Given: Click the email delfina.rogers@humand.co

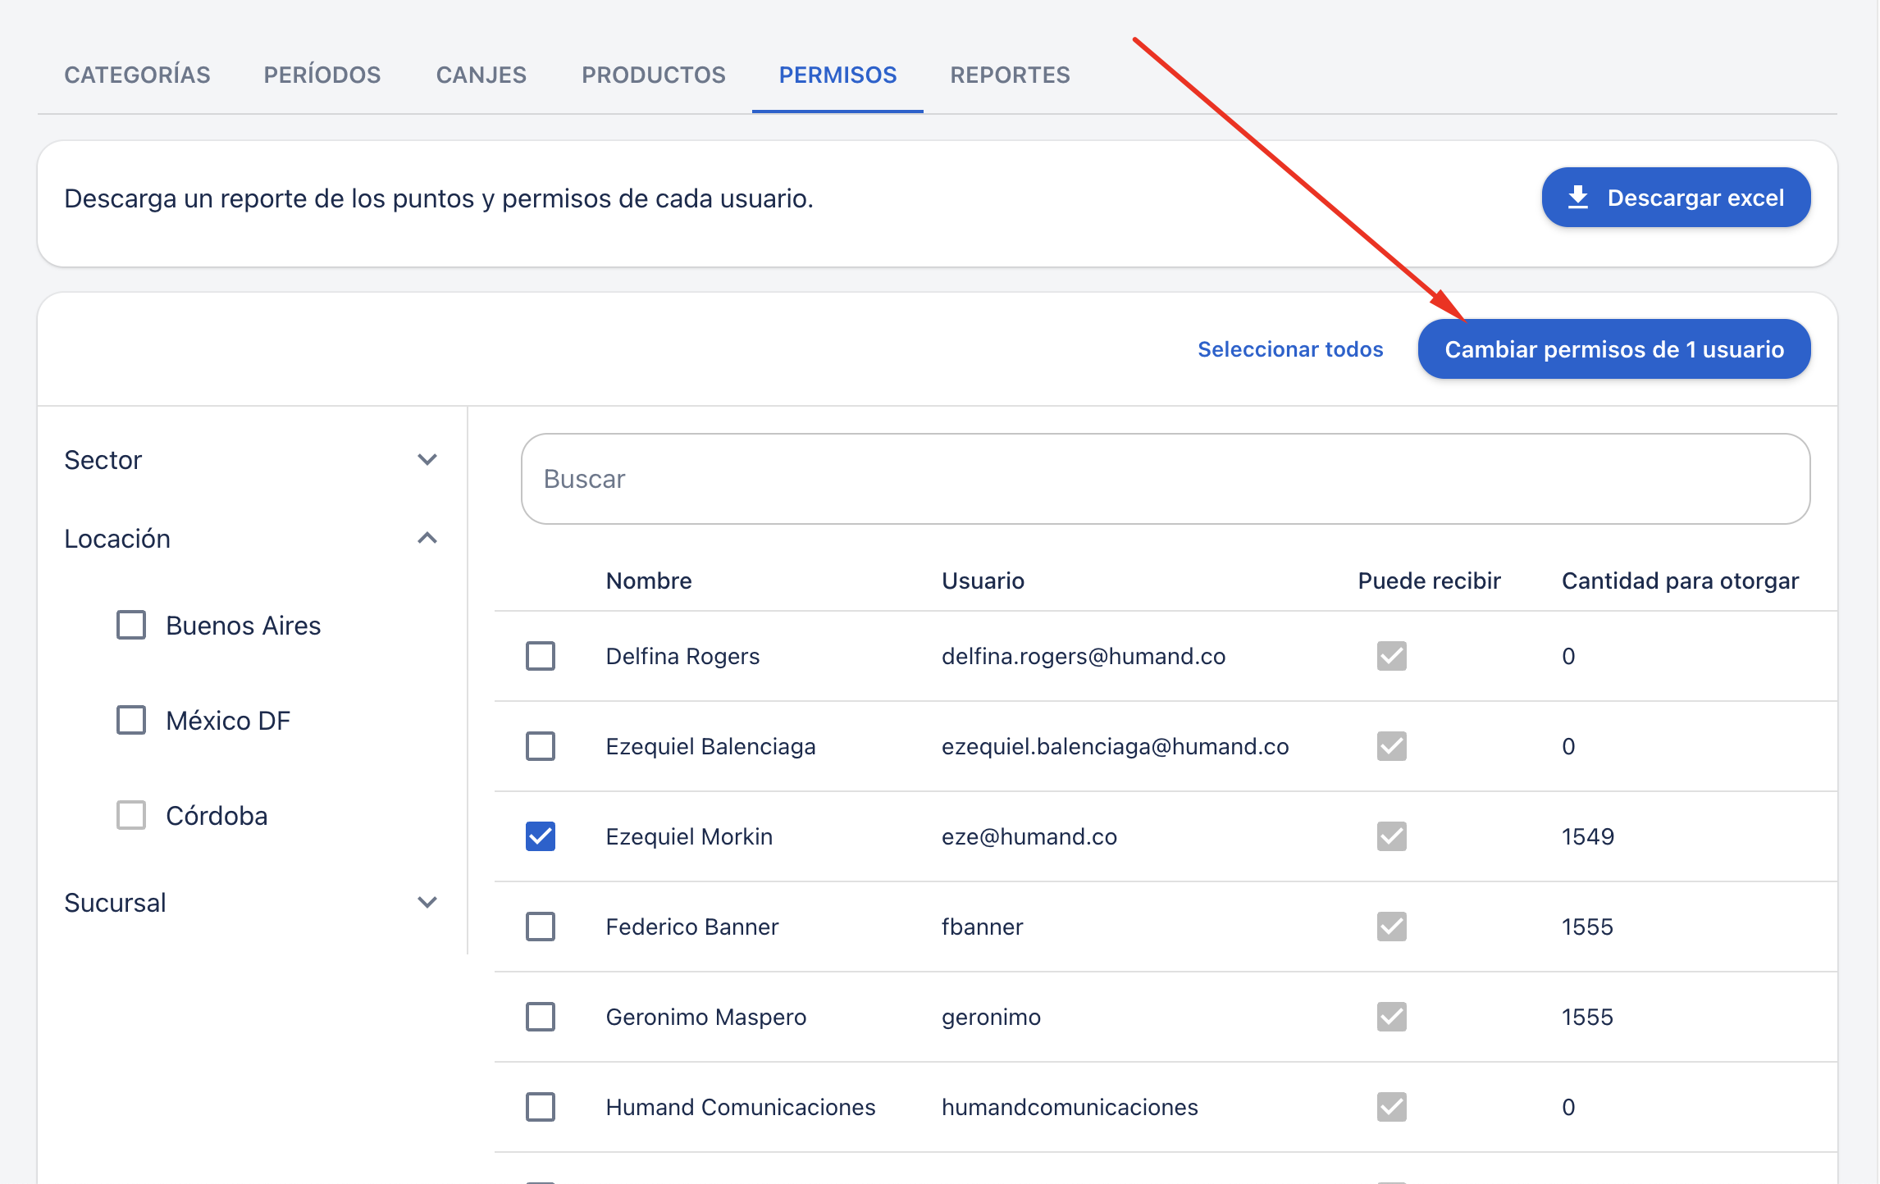Looking at the screenshot, I should click(x=1084, y=656).
